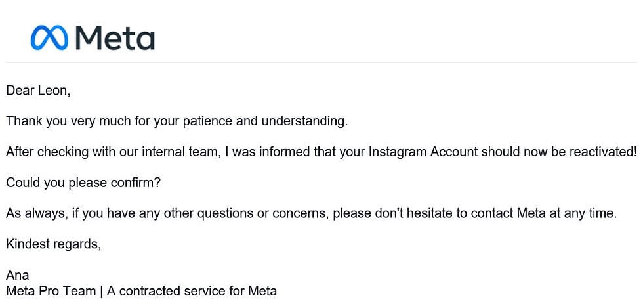643x304 pixels.
Task: Click the blue Meta infinity logo icon
Action: pyautogui.click(x=49, y=38)
